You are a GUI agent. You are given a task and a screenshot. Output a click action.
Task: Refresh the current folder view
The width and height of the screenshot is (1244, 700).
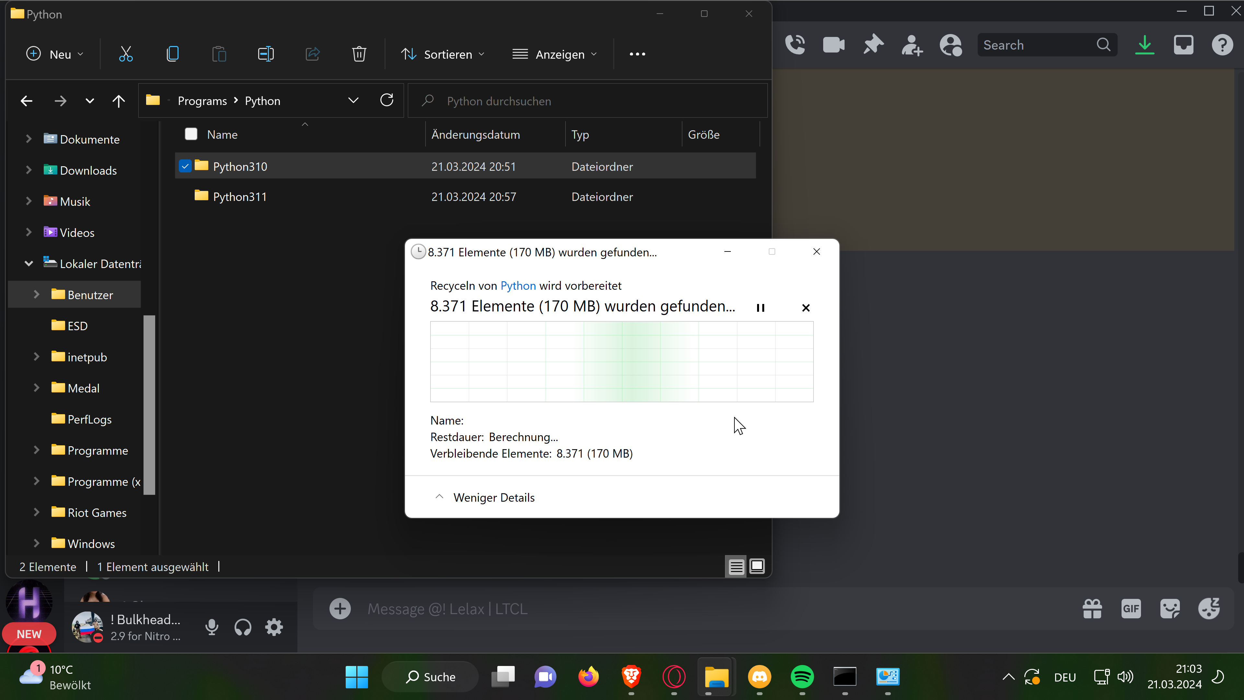coord(387,100)
